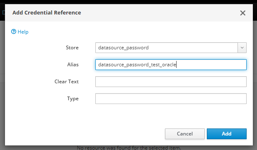Click the Store field label
The width and height of the screenshot is (257, 150).
tap(72, 48)
